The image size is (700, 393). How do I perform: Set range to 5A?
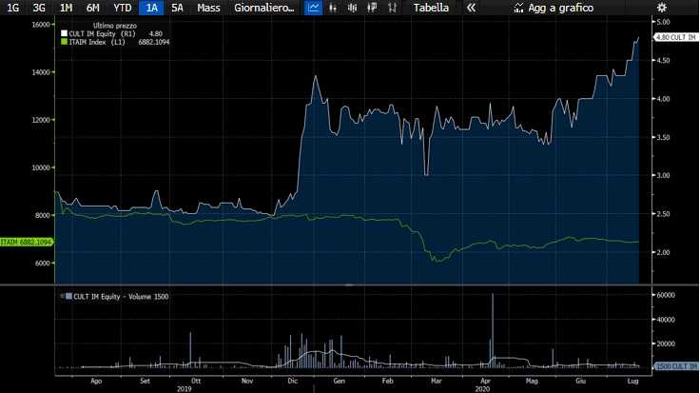[x=177, y=8]
